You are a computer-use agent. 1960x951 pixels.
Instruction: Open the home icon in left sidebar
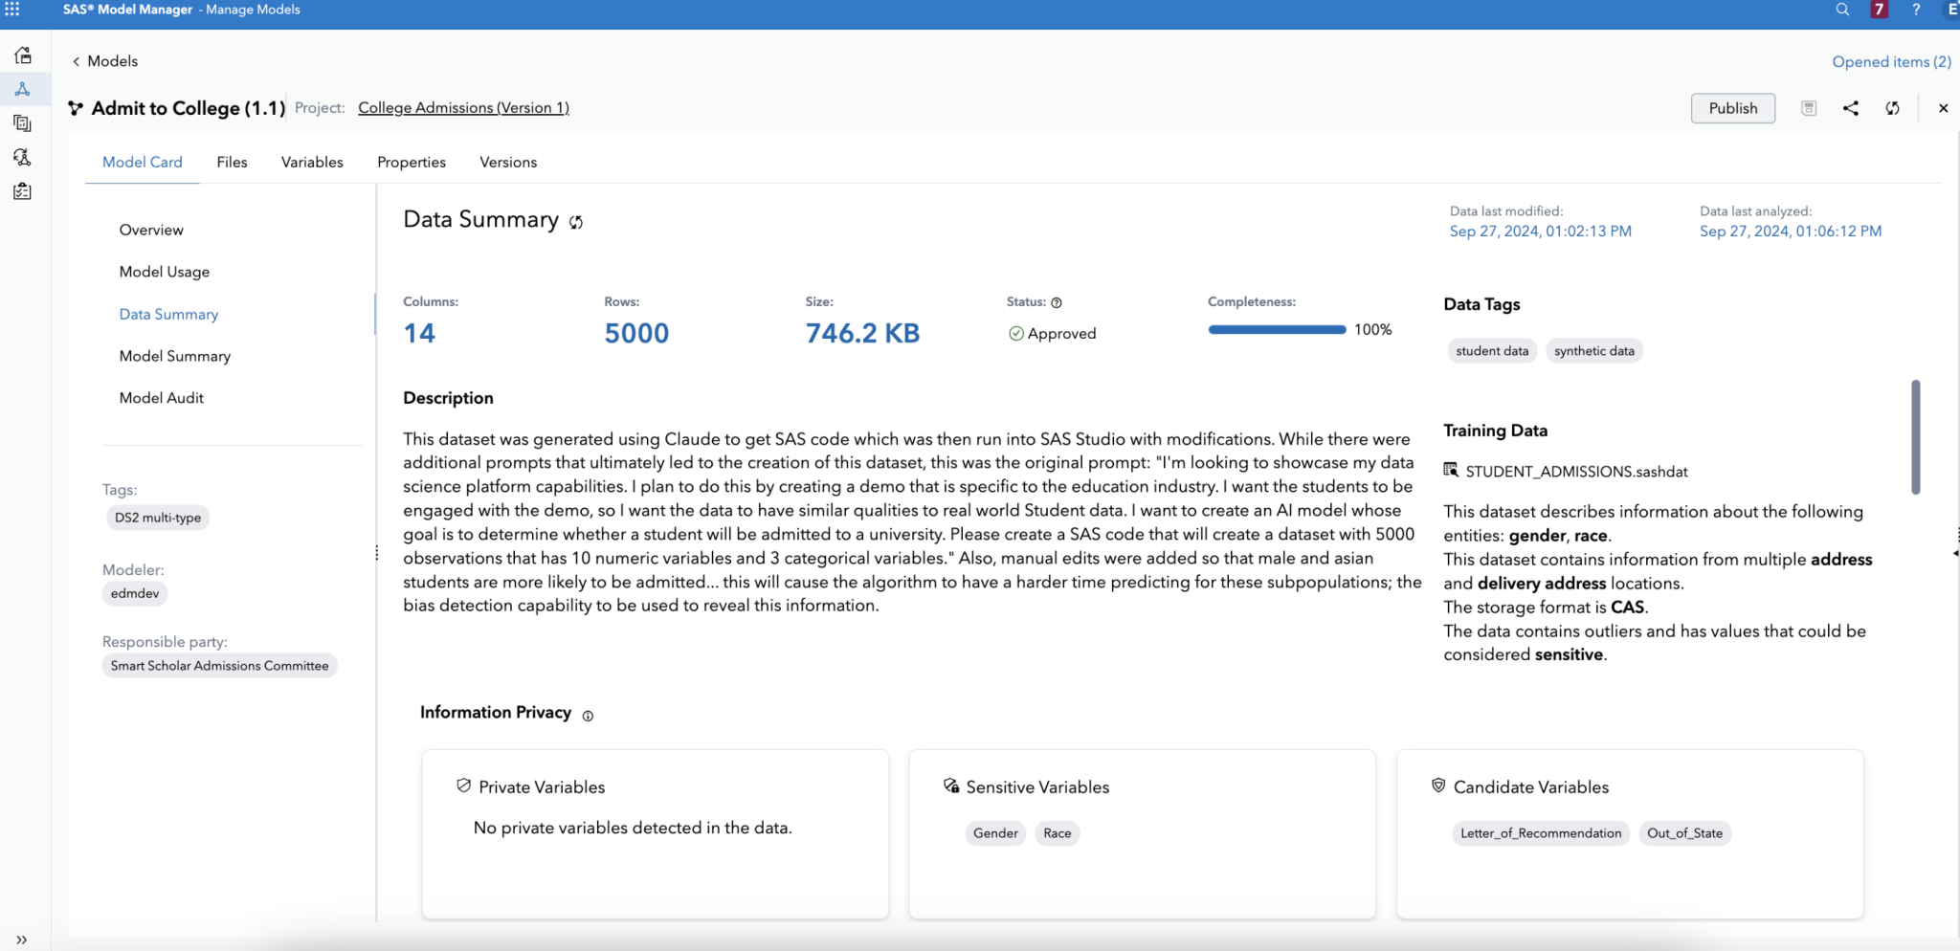click(23, 55)
